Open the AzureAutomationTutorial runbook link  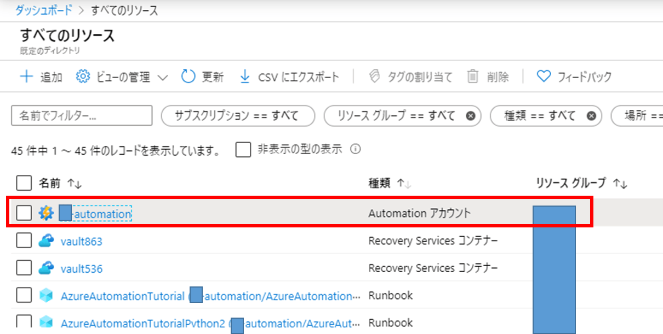211,296
